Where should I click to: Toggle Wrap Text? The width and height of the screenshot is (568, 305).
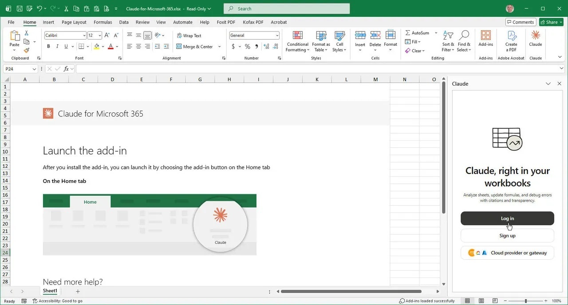(189, 36)
